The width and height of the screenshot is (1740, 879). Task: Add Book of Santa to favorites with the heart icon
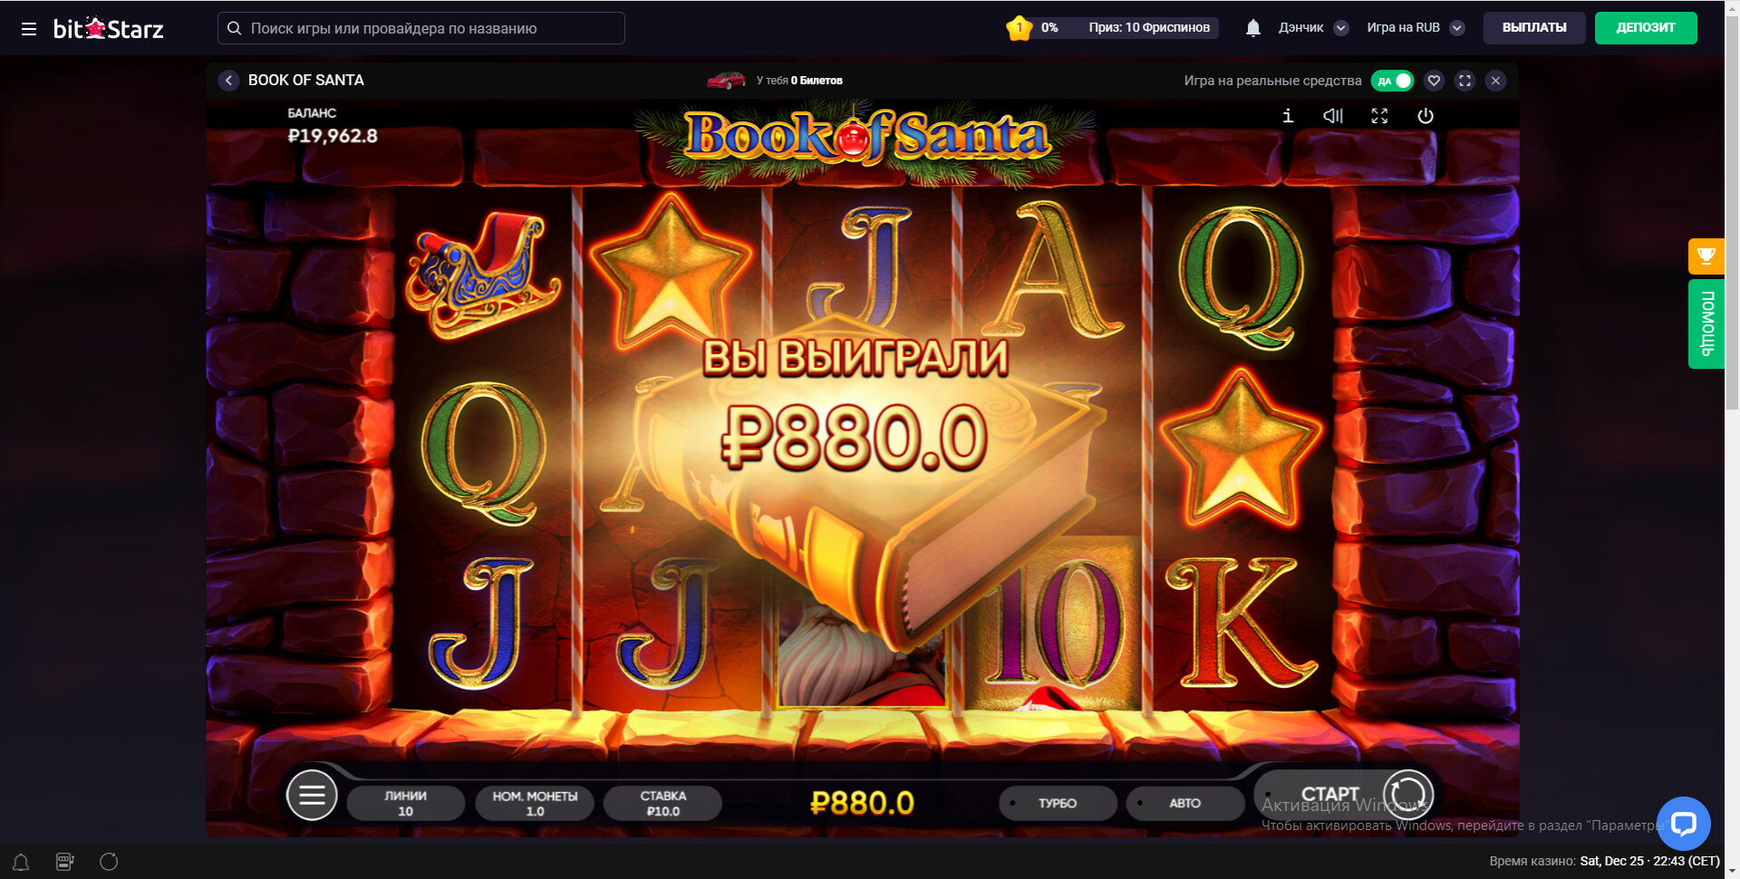click(x=1434, y=81)
